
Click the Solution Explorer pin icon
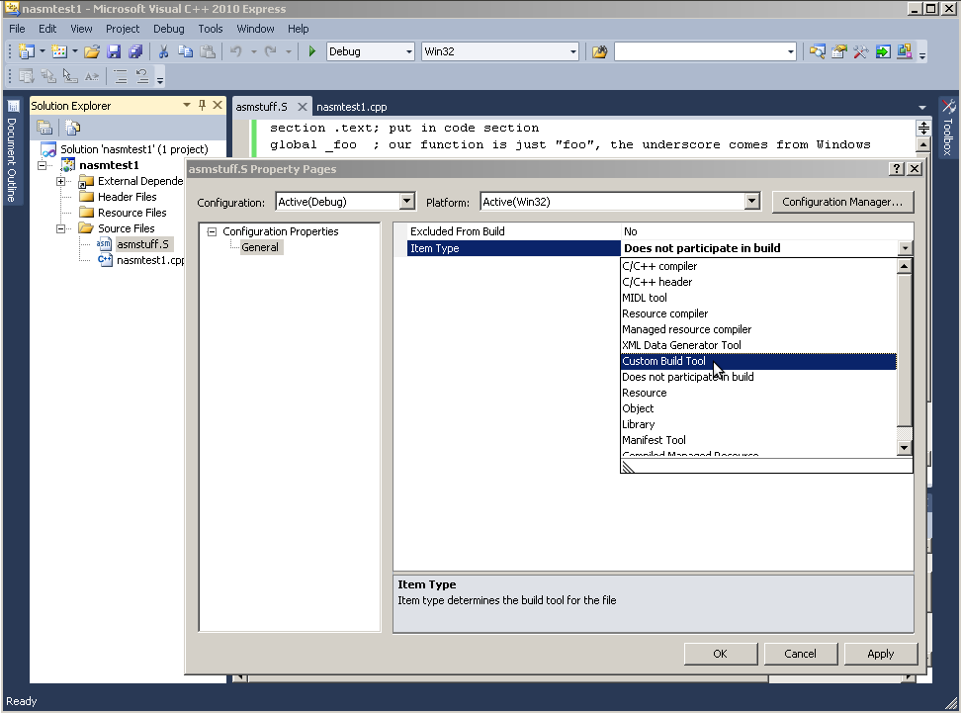pos(203,106)
